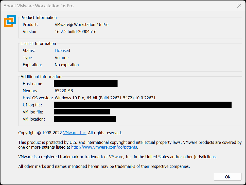Image resolution: width=246 pixels, height=185 pixels.
Task: Click the Memory 65220 MB value
Action: (x=64, y=91)
